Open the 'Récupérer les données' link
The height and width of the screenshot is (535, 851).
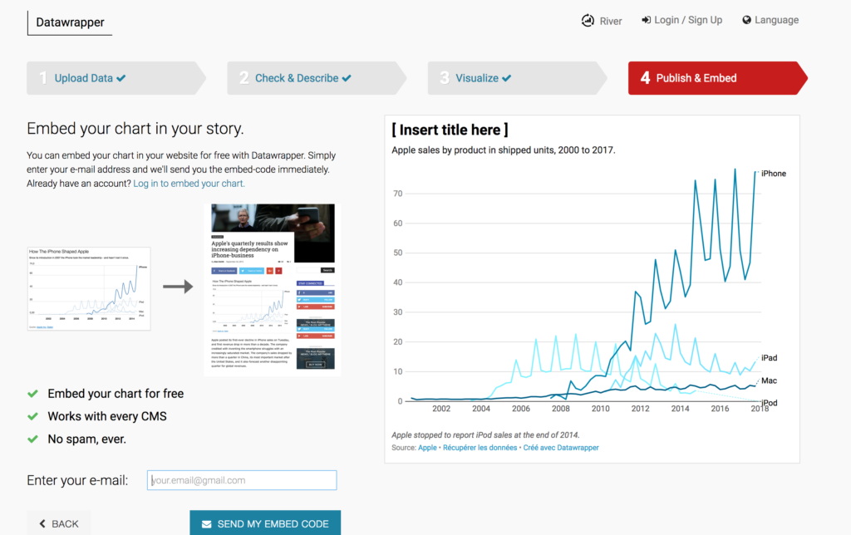tap(479, 449)
